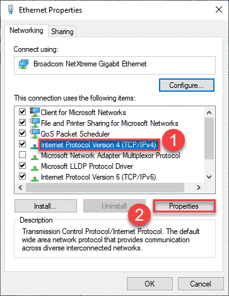This screenshot has height=296, width=229.
Task: Uncheck Internet Protocol Version 6 checkbox
Action: click(x=22, y=176)
